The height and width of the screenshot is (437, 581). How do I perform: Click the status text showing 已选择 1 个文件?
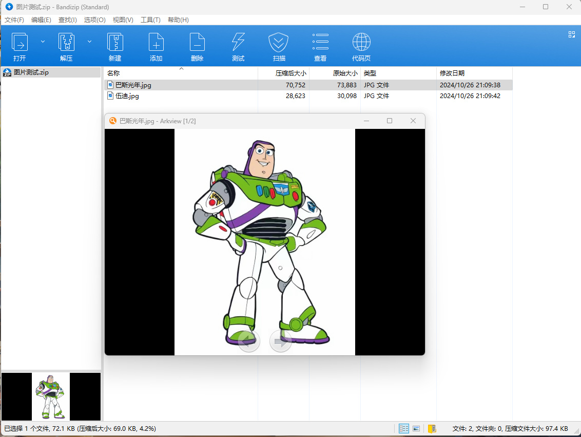(80, 428)
